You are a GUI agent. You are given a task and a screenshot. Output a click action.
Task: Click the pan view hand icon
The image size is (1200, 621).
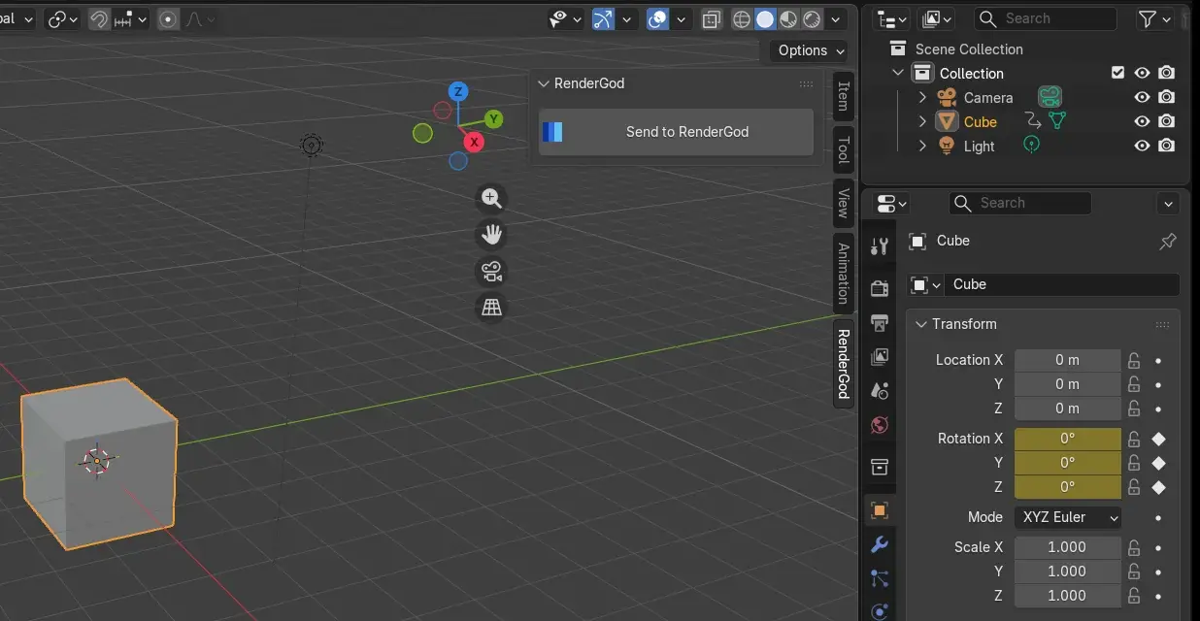click(492, 235)
